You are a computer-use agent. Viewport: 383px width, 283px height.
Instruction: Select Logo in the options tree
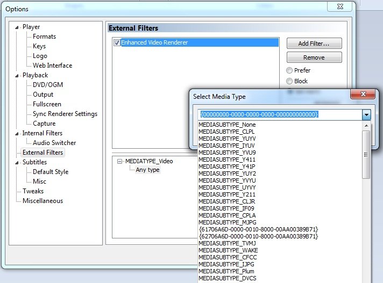[40, 56]
